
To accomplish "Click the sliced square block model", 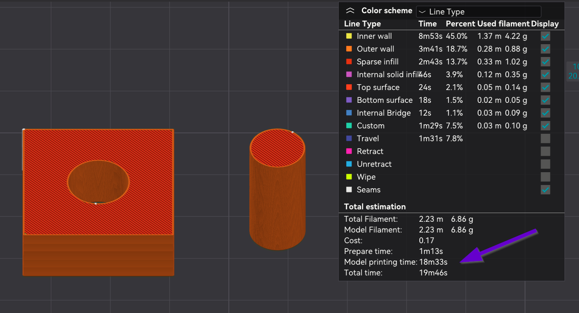I will 98,202.
